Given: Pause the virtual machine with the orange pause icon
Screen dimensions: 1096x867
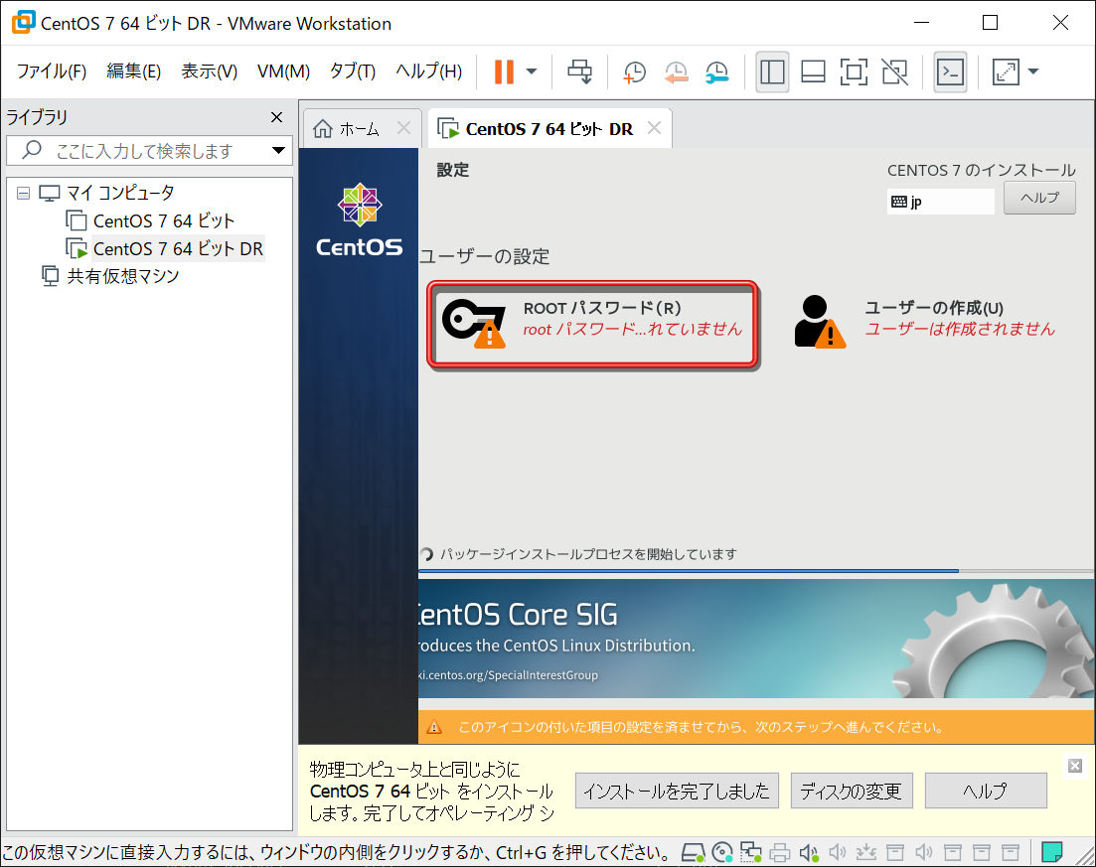Looking at the screenshot, I should 504,72.
